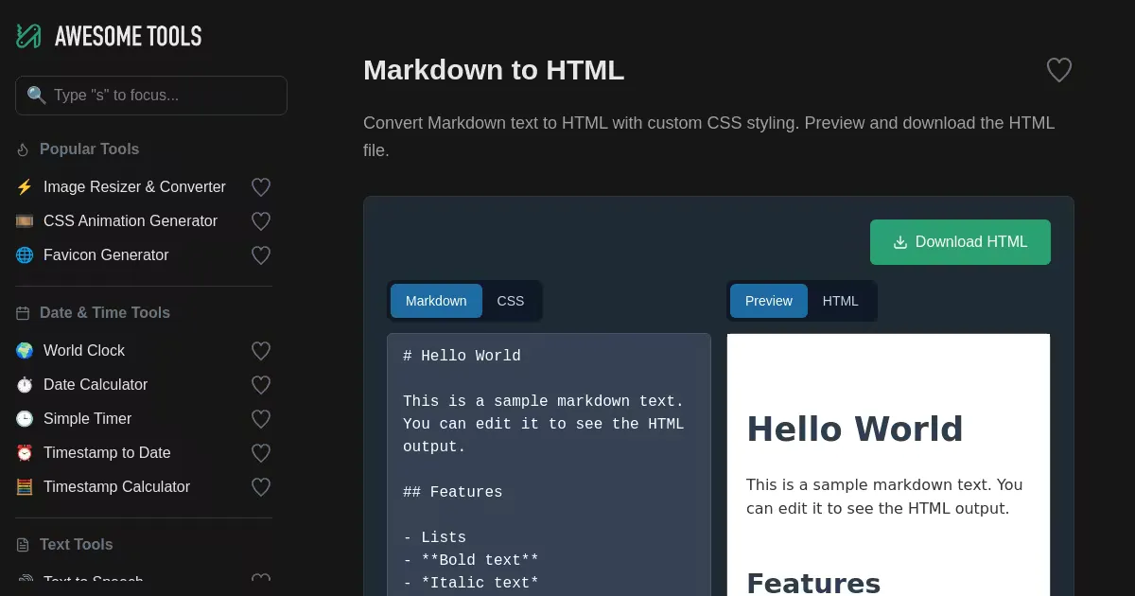Screen dimensions: 1135x596
Task: Switch to the CSS editor tab
Action: [510, 301]
